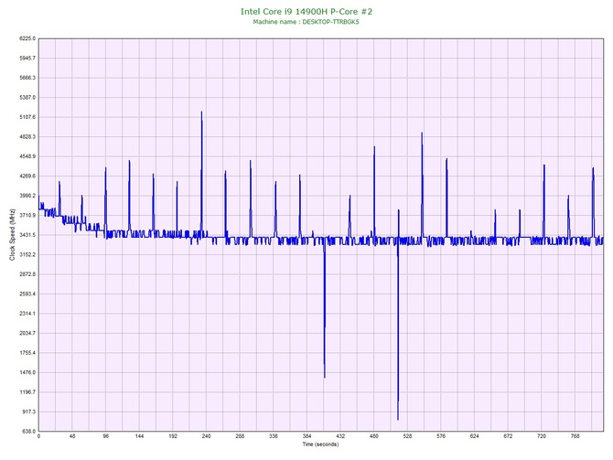Click the 3152.2 y-axis label
Image resolution: width=613 pixels, height=460 pixels.
click(x=27, y=255)
